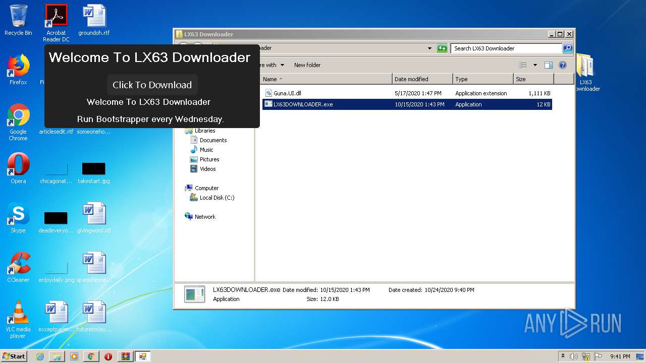This screenshot has width=646, height=363.
Task: Click the volume speaker tray icon
Action: pyautogui.click(x=574, y=356)
